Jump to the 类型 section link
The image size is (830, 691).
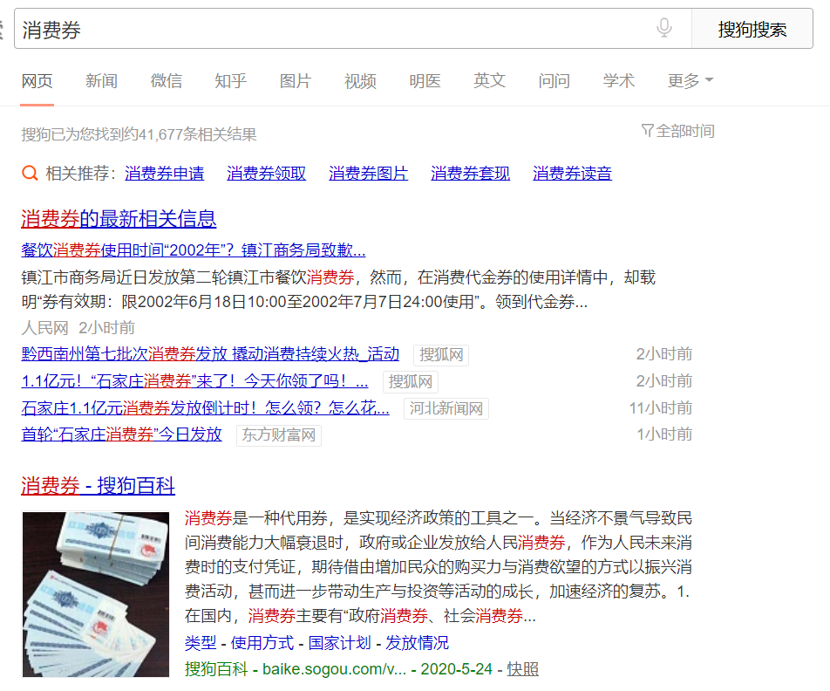pos(201,643)
